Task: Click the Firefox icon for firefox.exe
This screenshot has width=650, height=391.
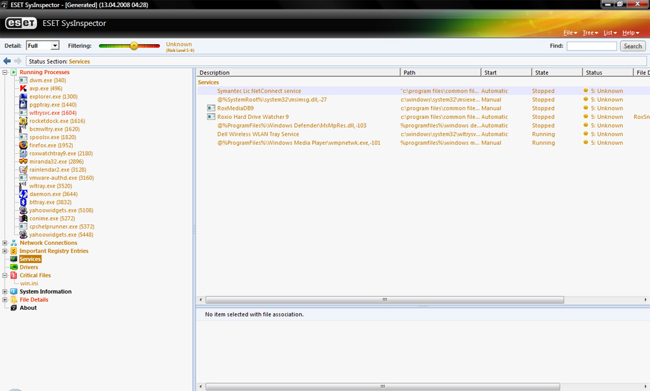Action: coord(23,145)
